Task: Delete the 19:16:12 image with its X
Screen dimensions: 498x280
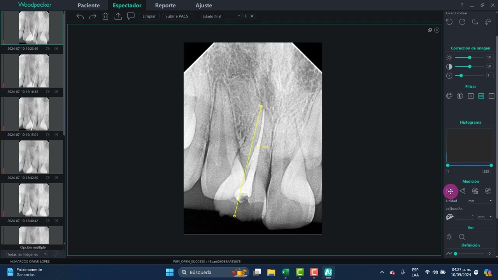Action: click(x=56, y=92)
